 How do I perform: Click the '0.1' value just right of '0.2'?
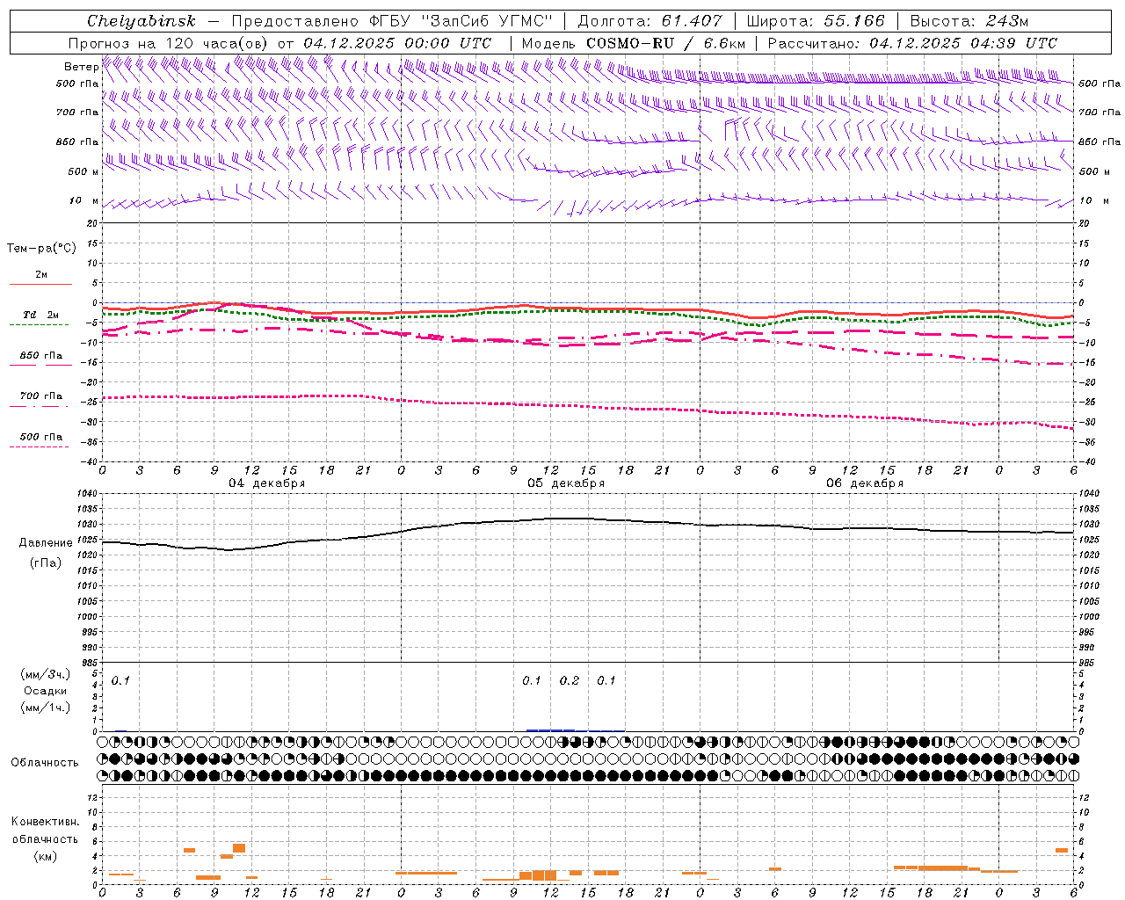coord(606,680)
